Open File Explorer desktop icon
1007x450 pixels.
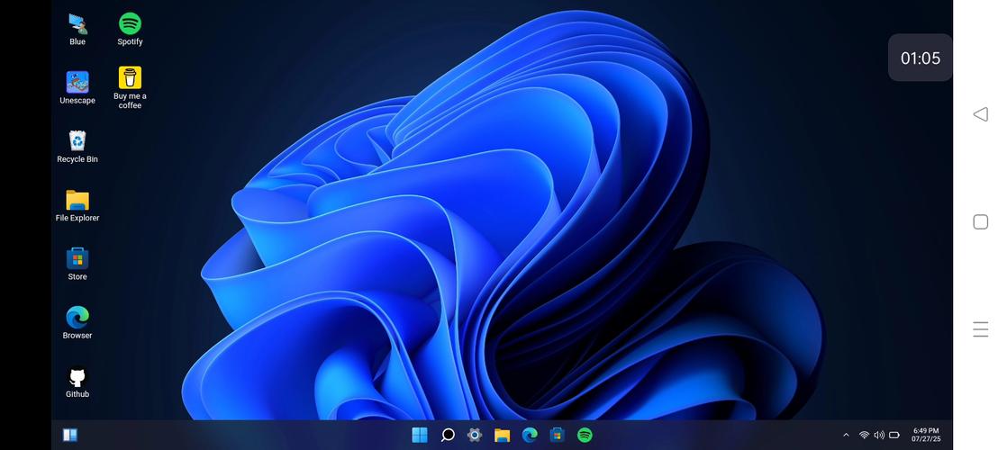77,205
